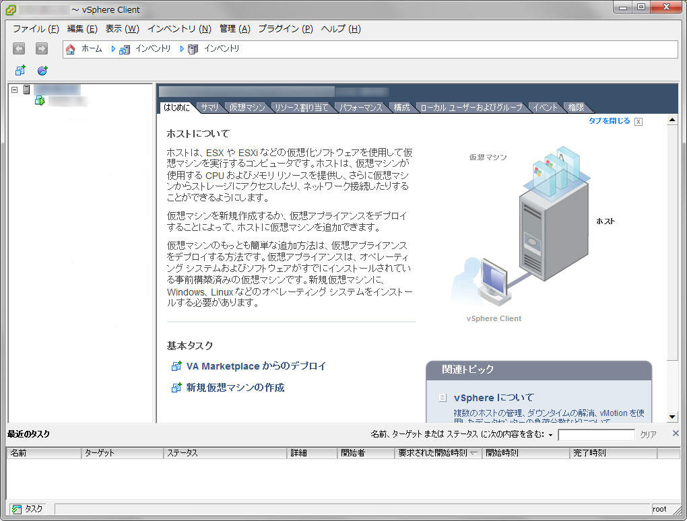The image size is (687, 521).
Task: Click the ホストについて heading
Action: pyautogui.click(x=198, y=133)
